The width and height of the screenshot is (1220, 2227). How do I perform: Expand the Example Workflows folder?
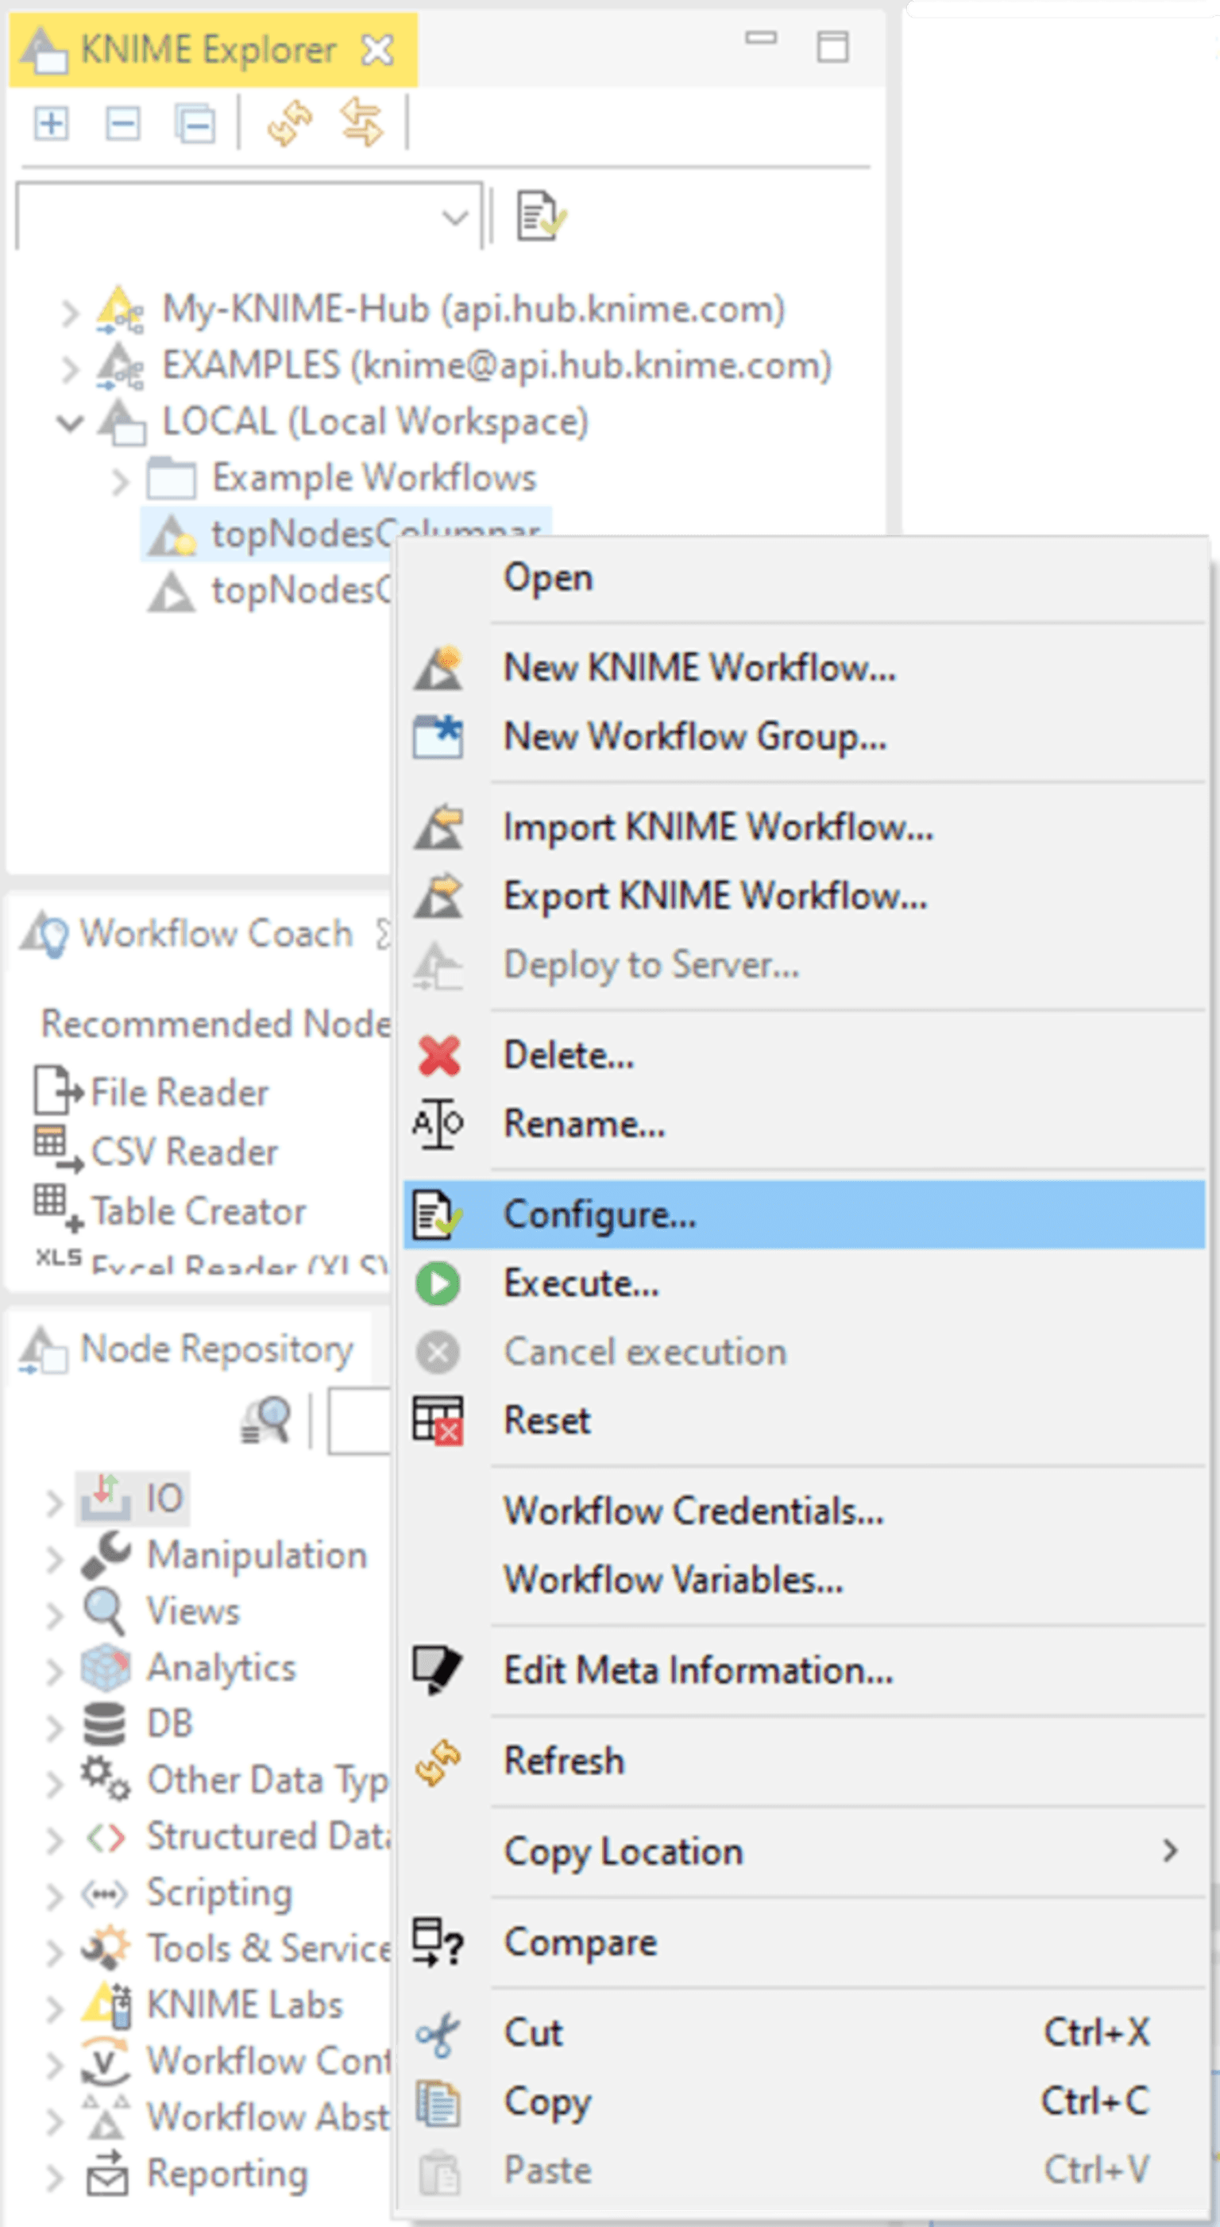click(120, 480)
